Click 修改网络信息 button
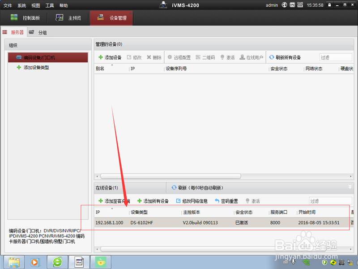Screen dimensions: 358x269 tap(192, 201)
